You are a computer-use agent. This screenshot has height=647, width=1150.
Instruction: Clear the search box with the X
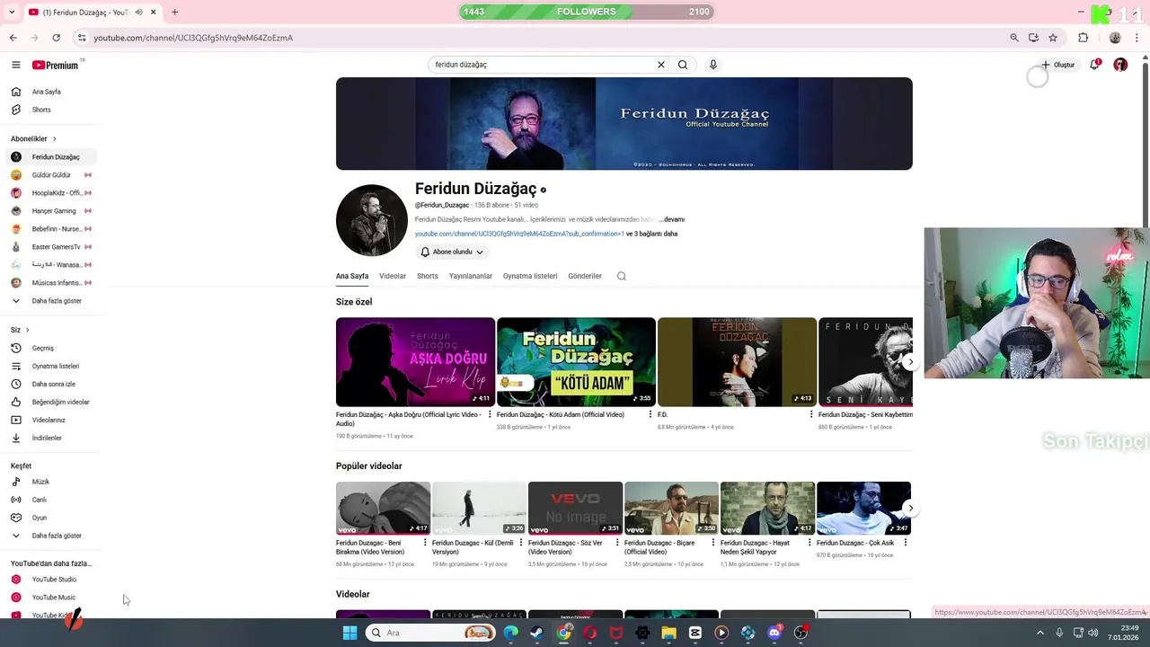pyautogui.click(x=661, y=65)
